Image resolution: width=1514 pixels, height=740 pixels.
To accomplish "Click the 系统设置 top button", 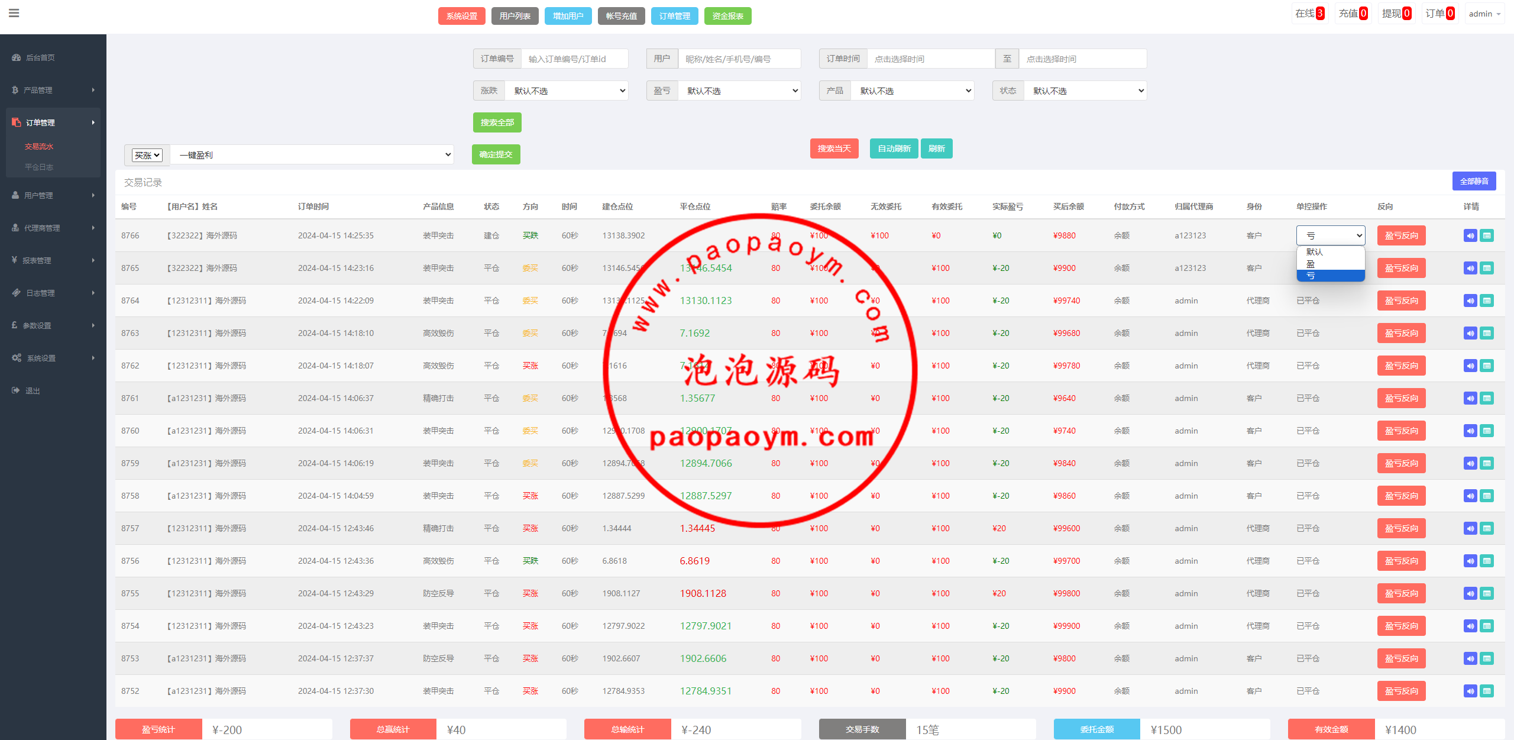I will click(x=462, y=16).
